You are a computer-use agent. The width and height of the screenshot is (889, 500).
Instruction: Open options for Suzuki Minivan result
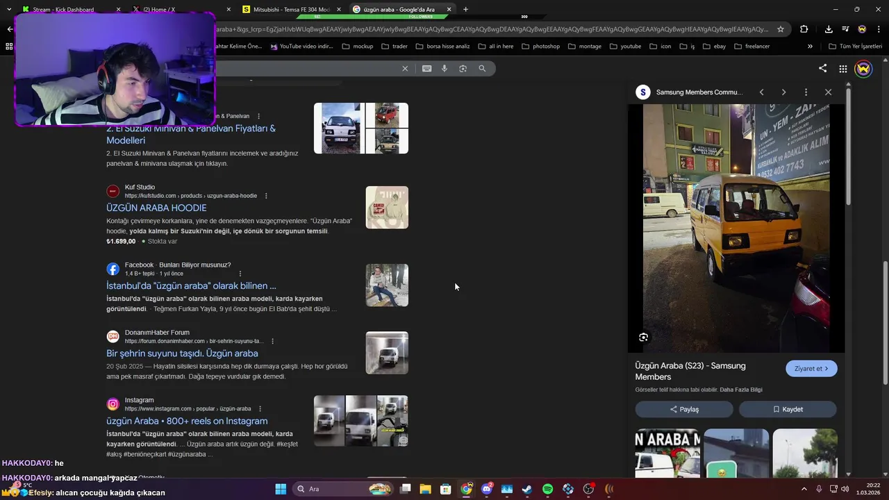pyautogui.click(x=258, y=116)
